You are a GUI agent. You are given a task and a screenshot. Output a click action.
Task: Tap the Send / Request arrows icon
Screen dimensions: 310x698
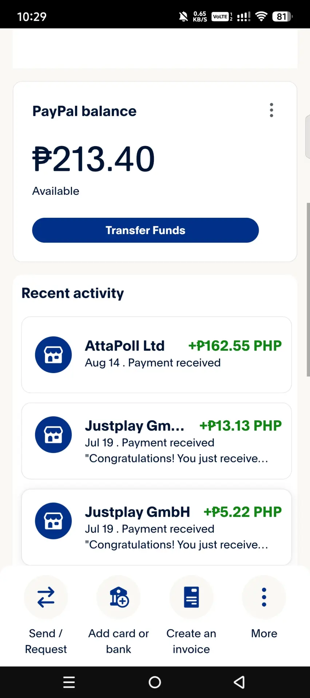pyautogui.click(x=46, y=597)
